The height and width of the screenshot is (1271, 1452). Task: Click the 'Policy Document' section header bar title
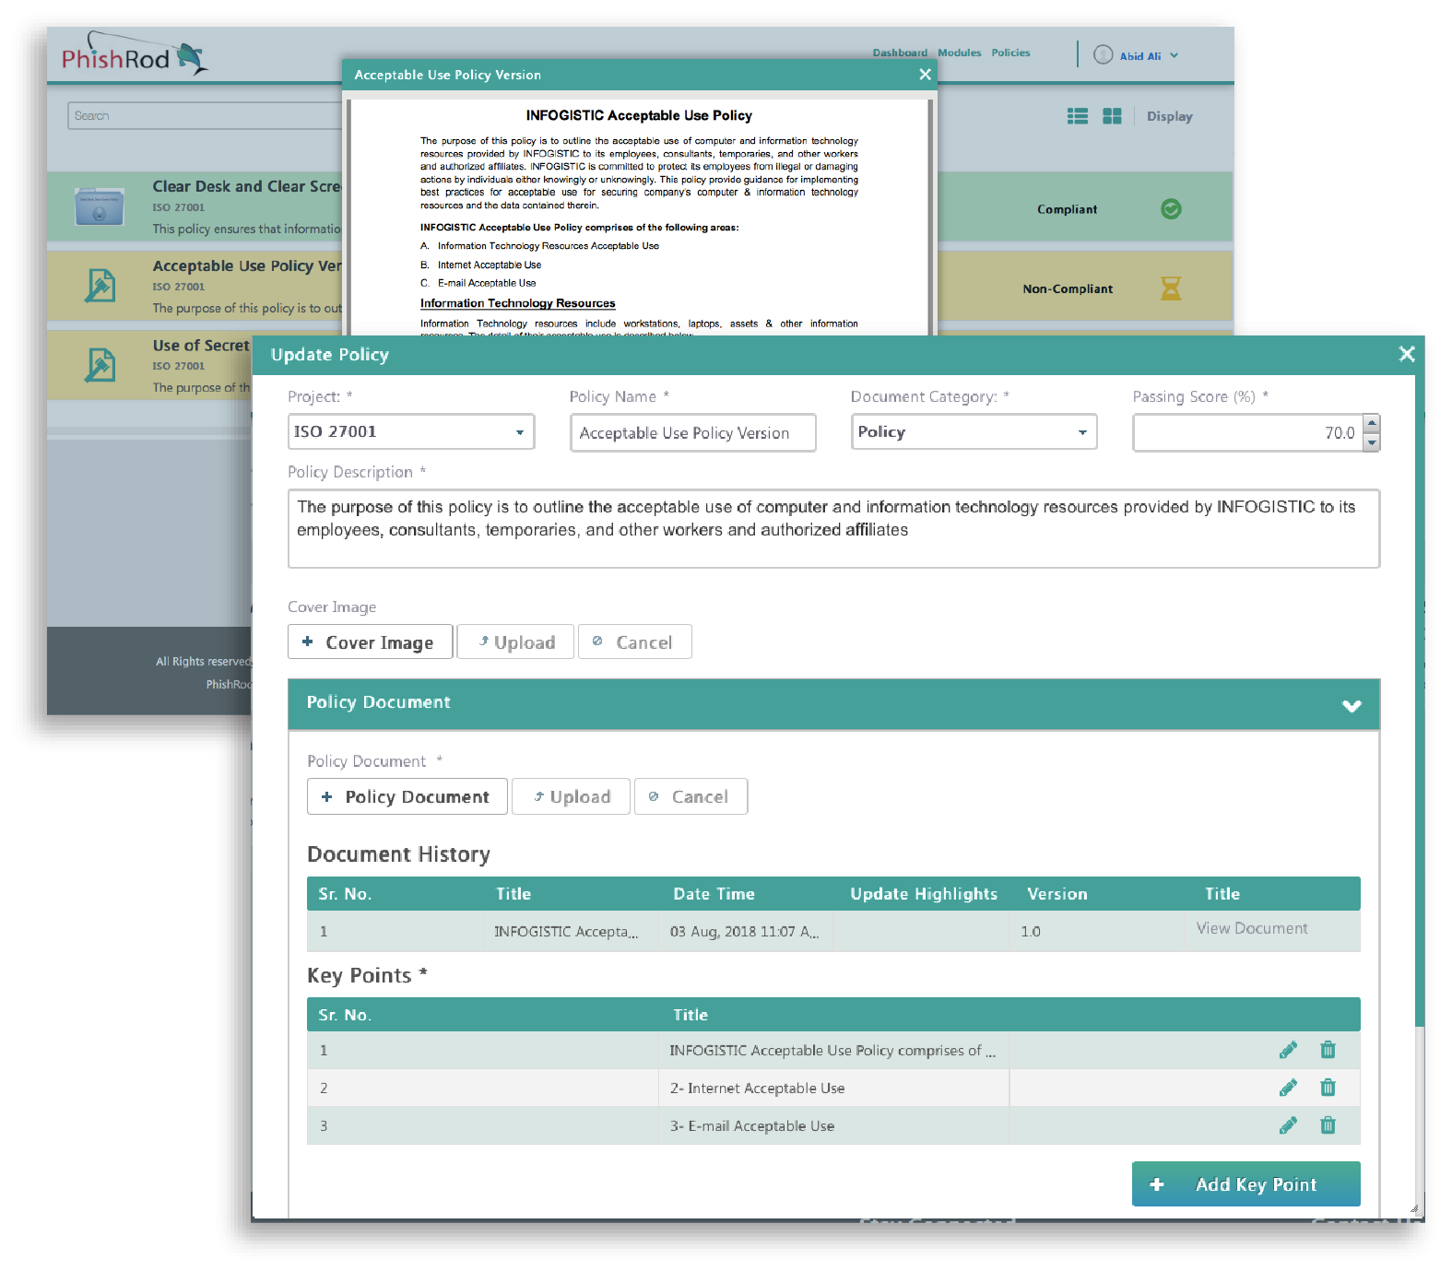point(378,702)
